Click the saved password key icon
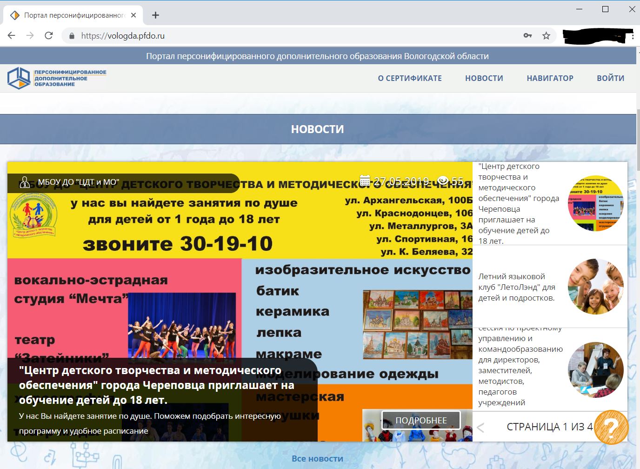This screenshot has width=640, height=469. tap(527, 36)
